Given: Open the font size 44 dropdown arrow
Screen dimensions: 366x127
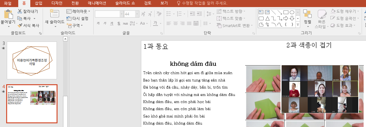Looking at the screenshot, I should tap(137, 14).
